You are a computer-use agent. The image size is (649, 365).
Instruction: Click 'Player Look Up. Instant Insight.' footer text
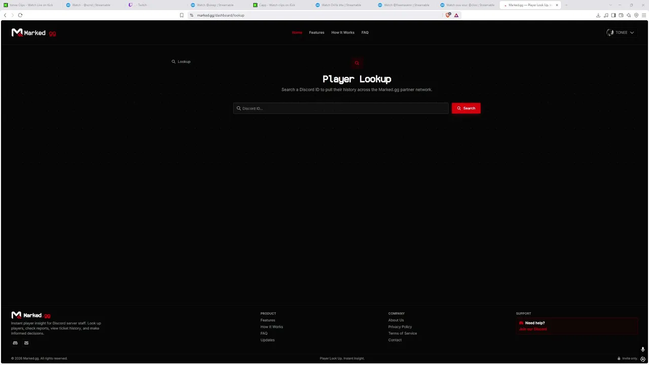pyautogui.click(x=342, y=358)
